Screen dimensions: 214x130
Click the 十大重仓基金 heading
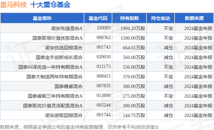pos(50,5)
